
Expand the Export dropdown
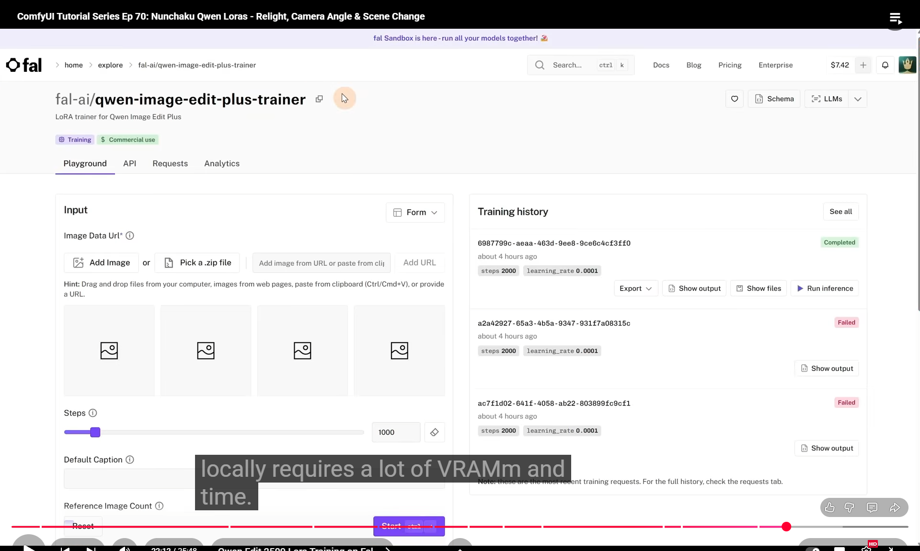[635, 289]
